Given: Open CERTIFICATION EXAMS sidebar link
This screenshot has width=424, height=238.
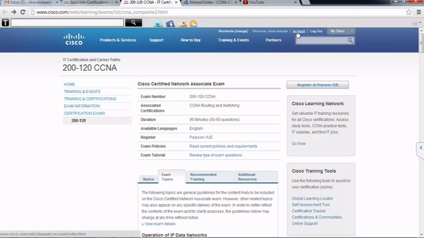Looking at the screenshot, I should [84, 114].
